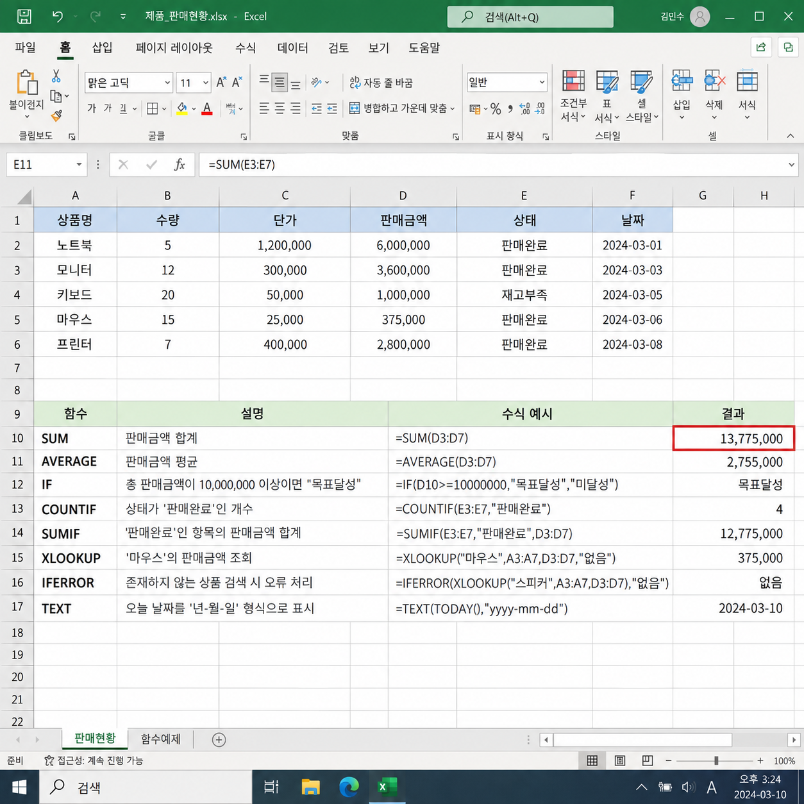This screenshot has width=804, height=804.
Task: Open the 파일 menu tab
Action: (x=26, y=48)
